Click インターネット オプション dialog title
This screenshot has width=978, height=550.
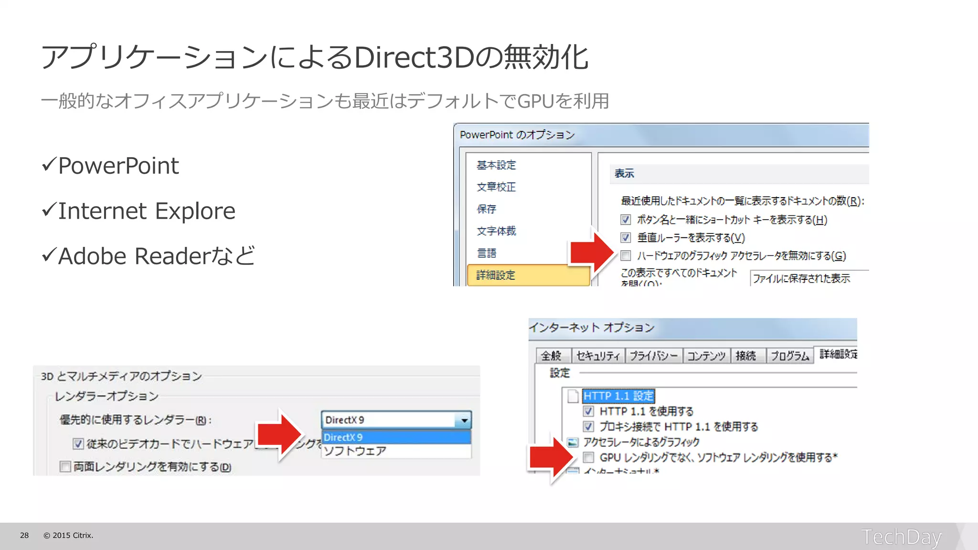[592, 328]
